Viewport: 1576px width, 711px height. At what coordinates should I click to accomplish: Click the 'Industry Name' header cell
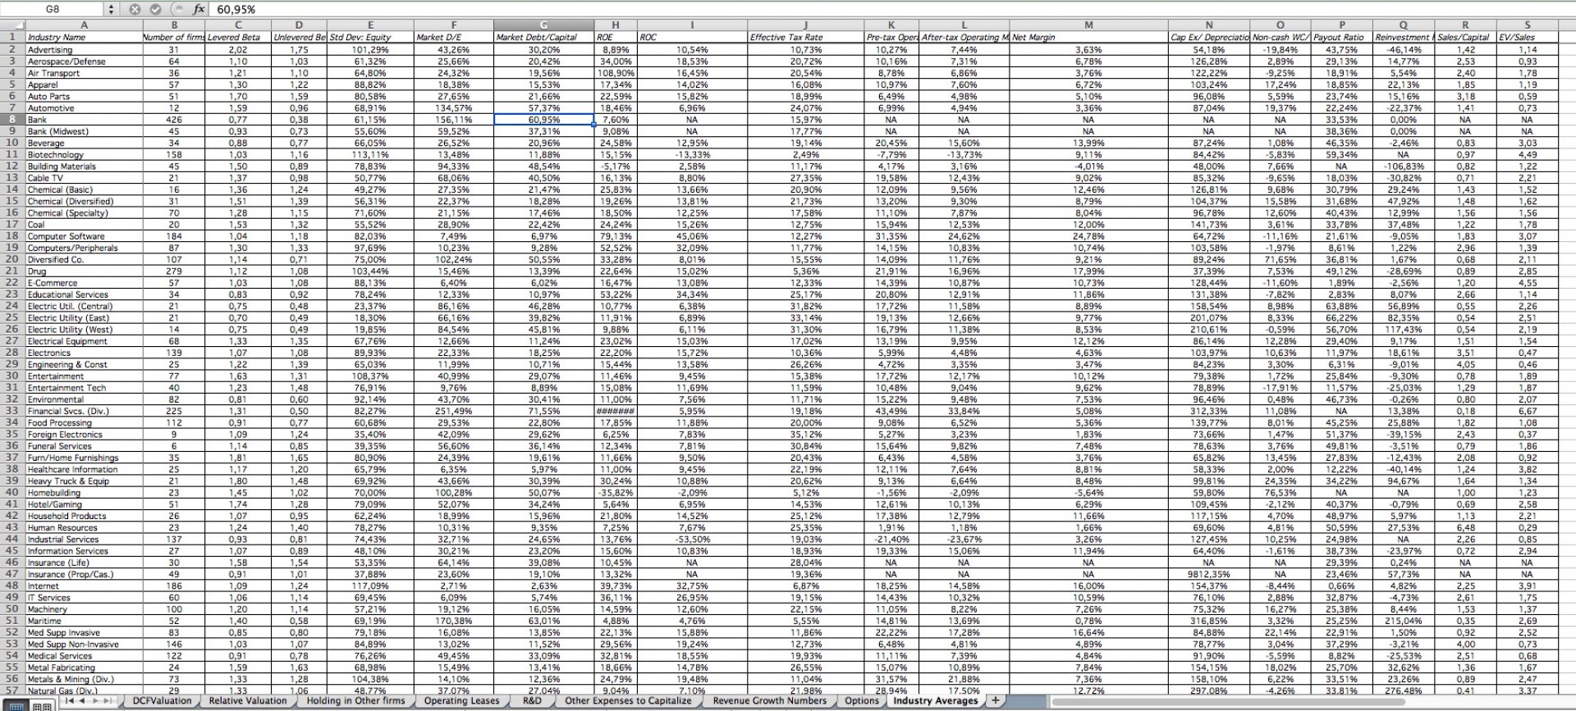(x=83, y=38)
